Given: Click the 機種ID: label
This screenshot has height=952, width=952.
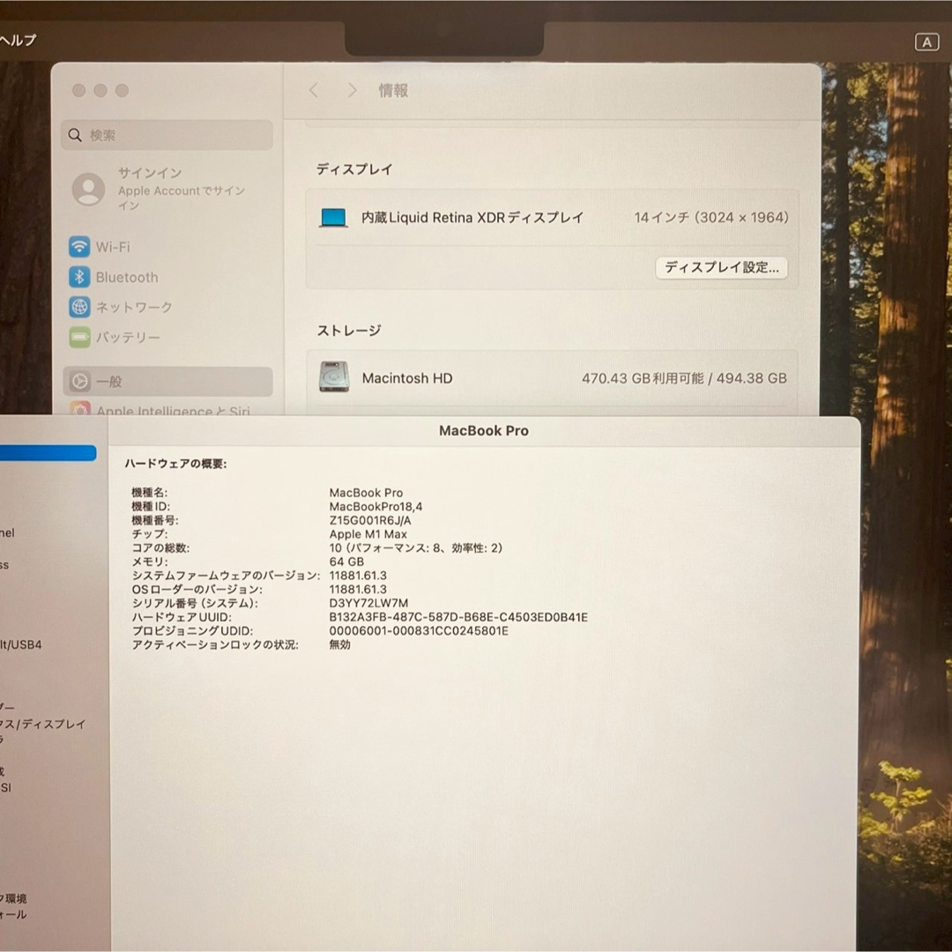Looking at the screenshot, I should (151, 506).
